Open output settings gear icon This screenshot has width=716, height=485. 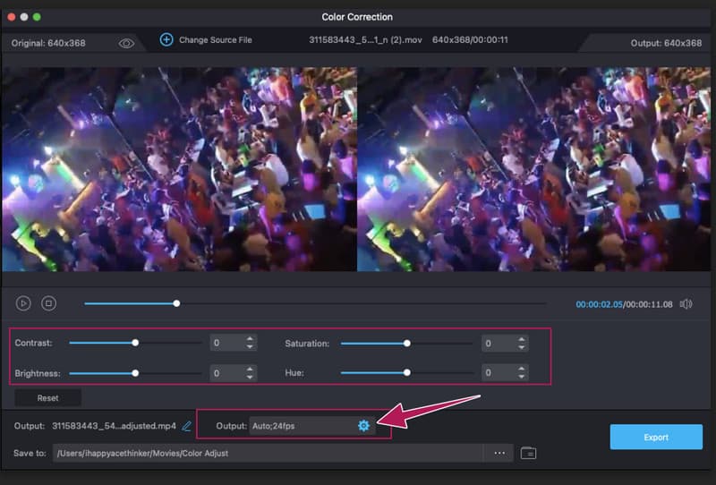coord(363,426)
